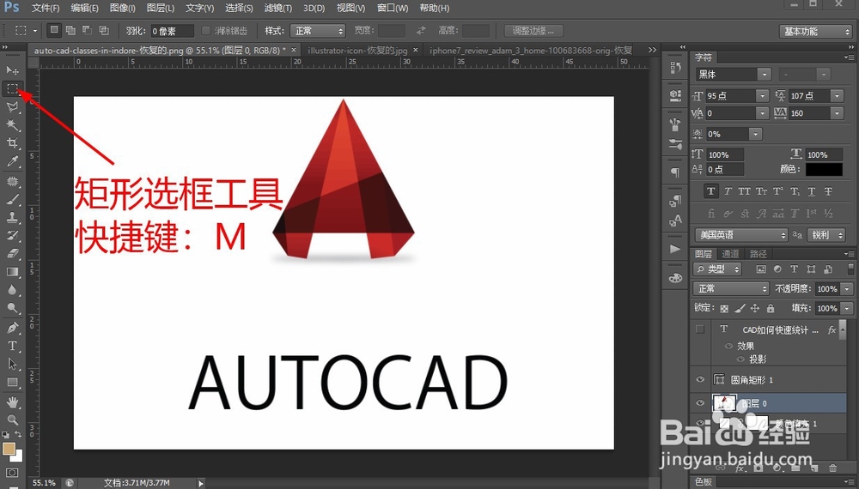Open the 窗口(W) menu
This screenshot has width=859, height=489.
[x=393, y=9]
